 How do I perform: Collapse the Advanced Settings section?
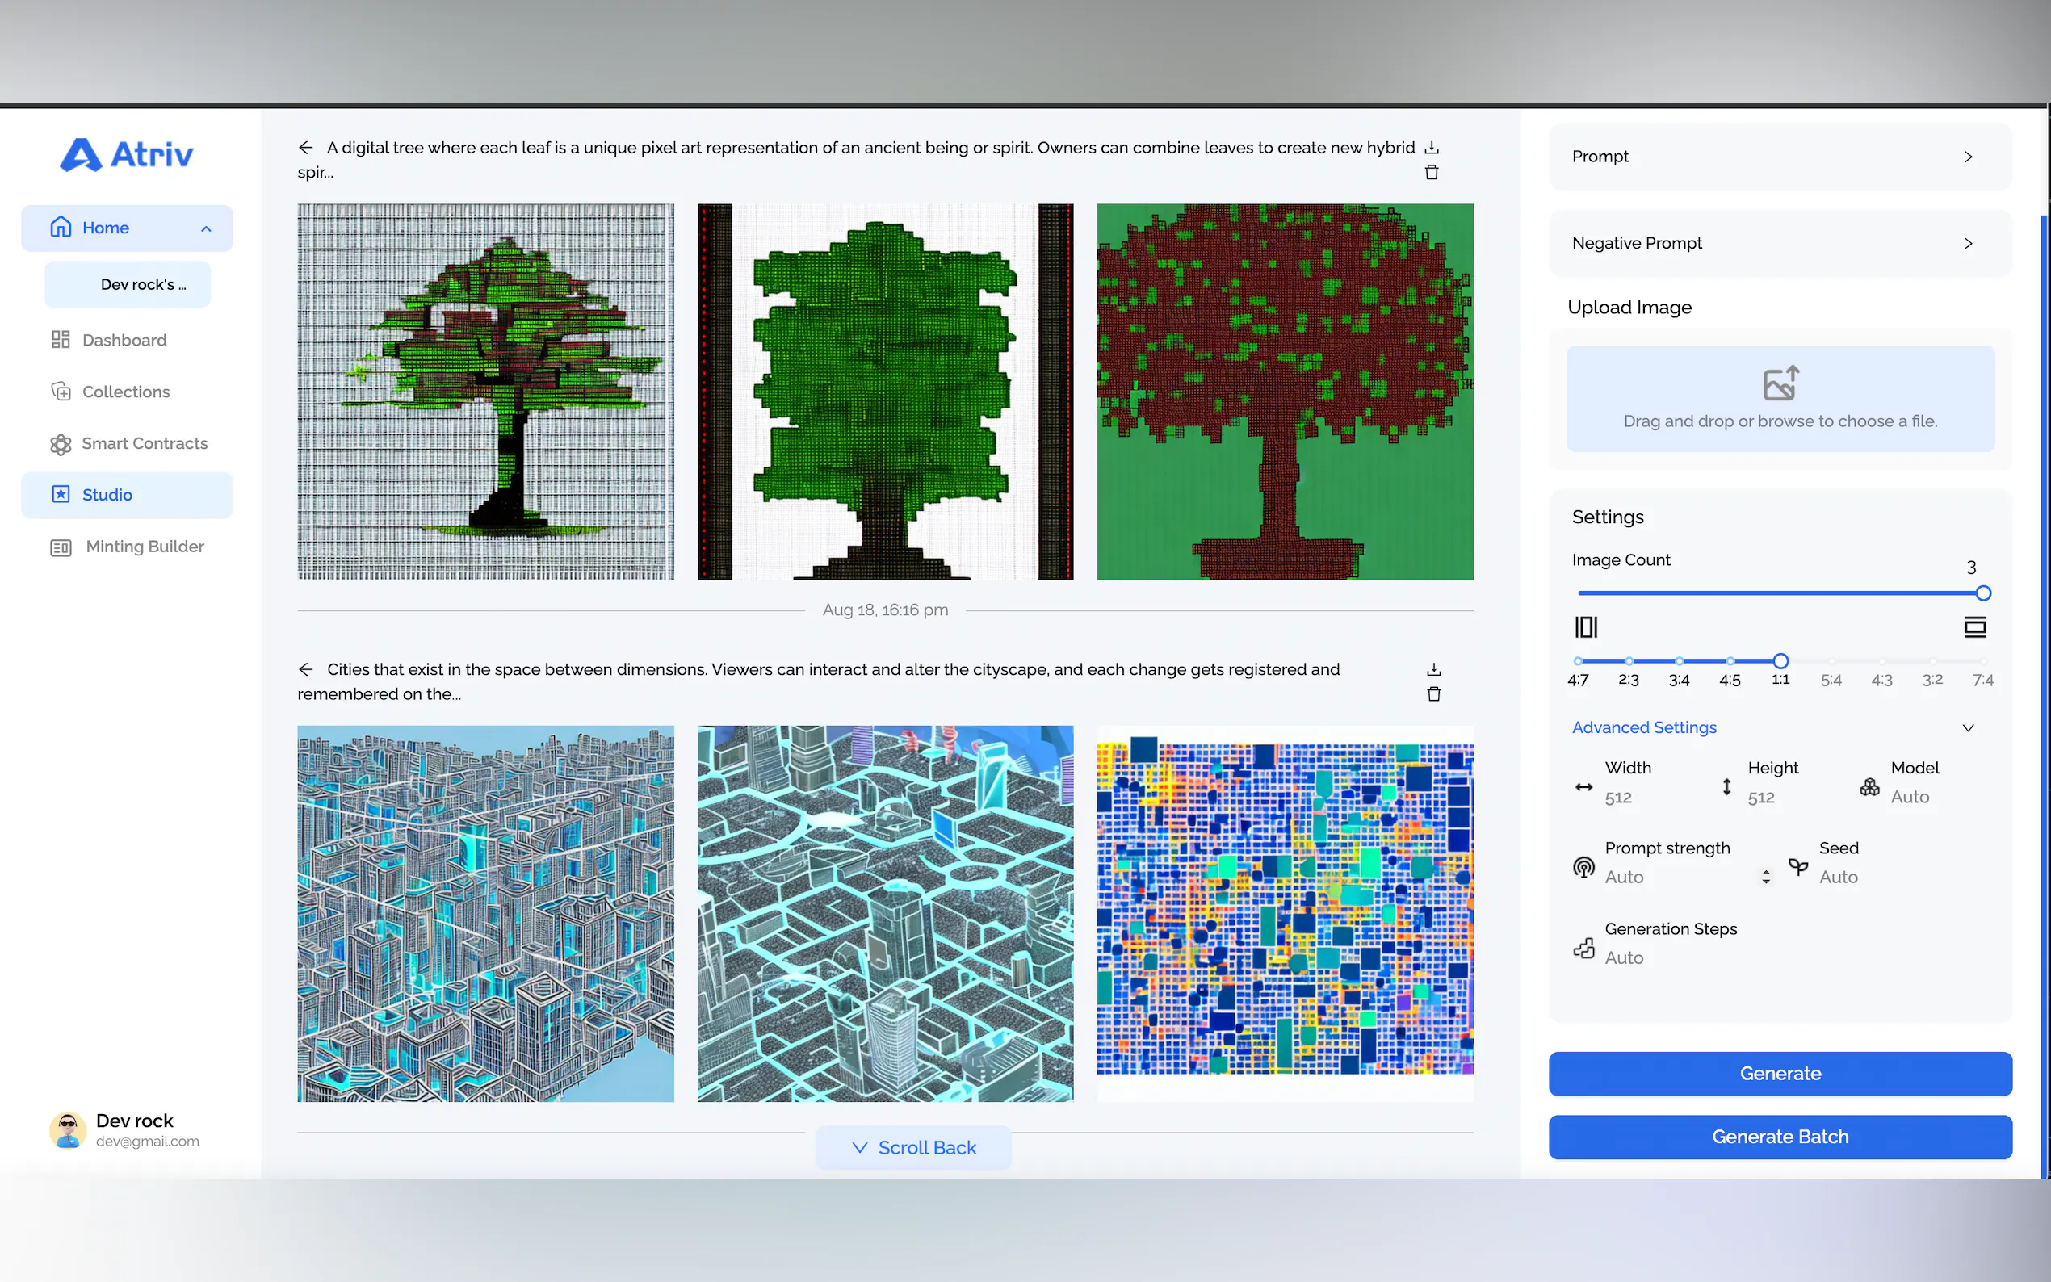1967,727
